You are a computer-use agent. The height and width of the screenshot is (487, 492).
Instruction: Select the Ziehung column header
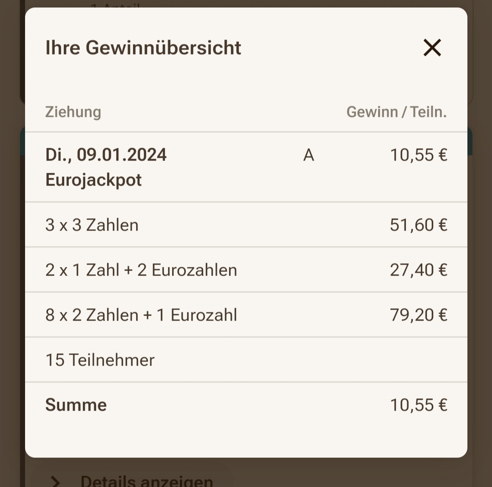[x=73, y=112]
